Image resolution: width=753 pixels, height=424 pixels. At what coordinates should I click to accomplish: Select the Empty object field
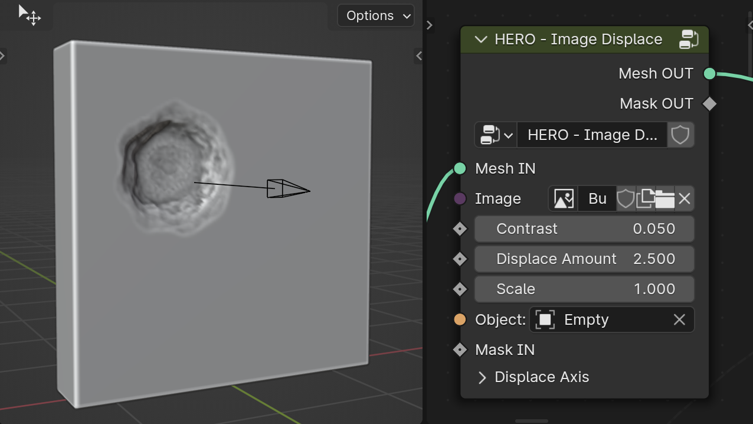(602, 320)
